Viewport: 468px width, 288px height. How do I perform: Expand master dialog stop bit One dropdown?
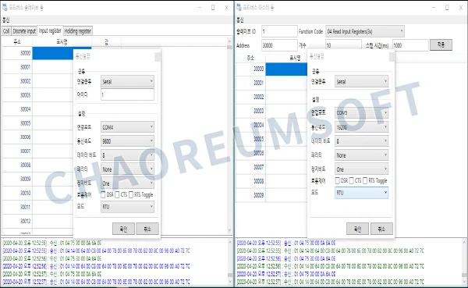361,169
